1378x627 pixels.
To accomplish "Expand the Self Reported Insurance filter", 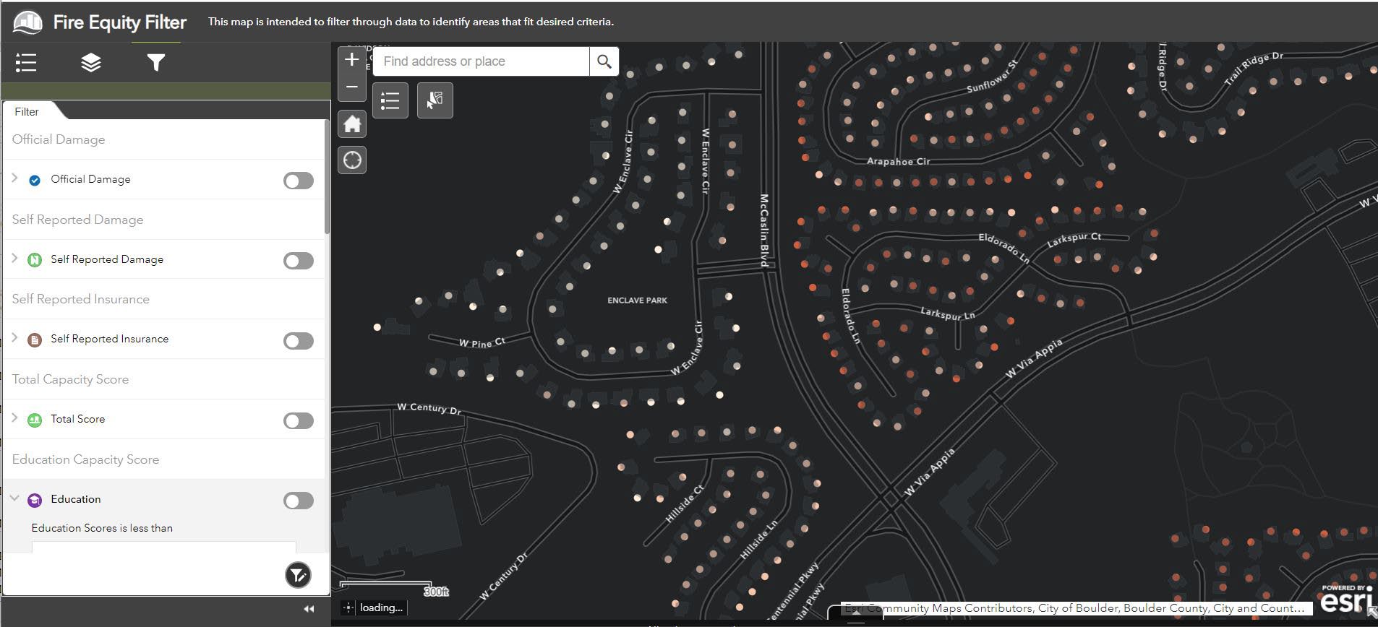I will (x=14, y=337).
